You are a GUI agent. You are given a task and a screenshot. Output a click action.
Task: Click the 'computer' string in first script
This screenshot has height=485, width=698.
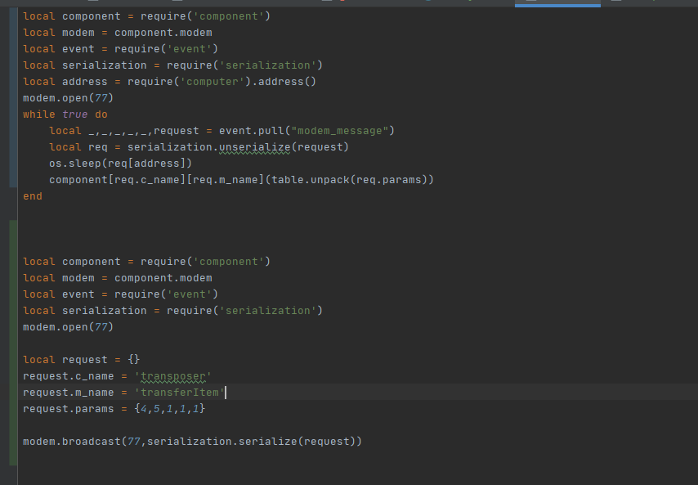coord(212,82)
